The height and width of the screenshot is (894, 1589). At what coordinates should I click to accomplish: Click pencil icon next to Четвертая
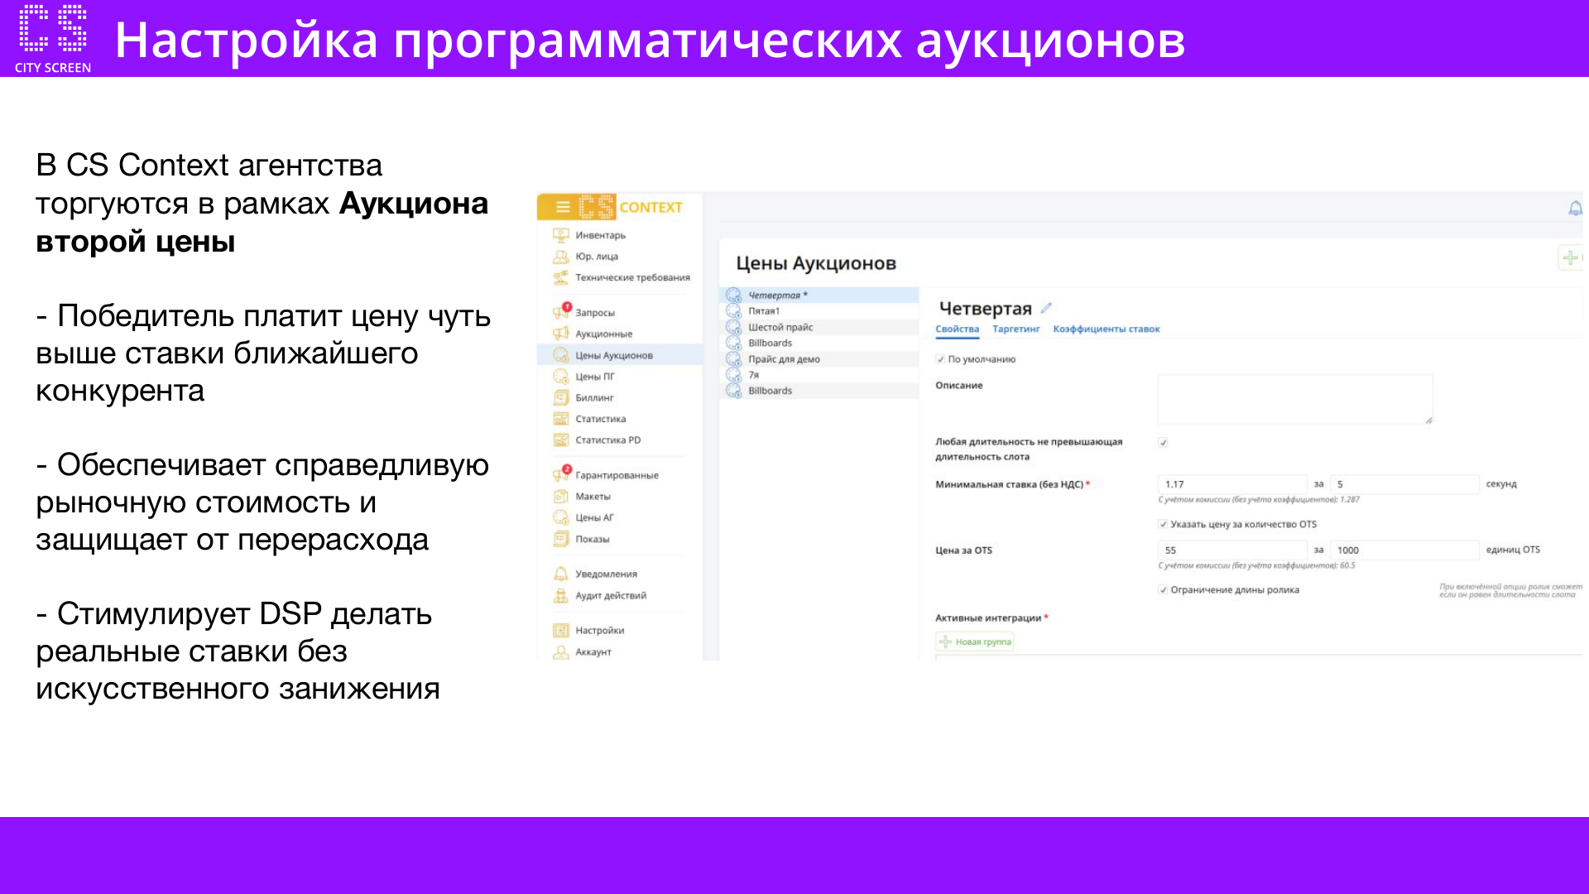click(1046, 308)
